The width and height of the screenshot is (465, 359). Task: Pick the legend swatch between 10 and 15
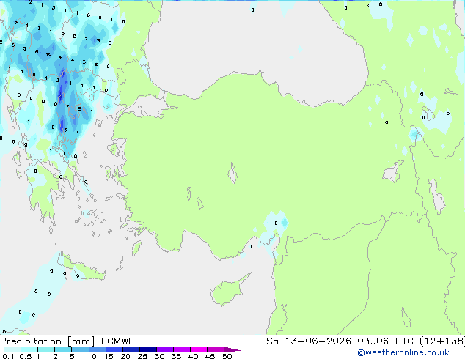[x=98, y=349]
